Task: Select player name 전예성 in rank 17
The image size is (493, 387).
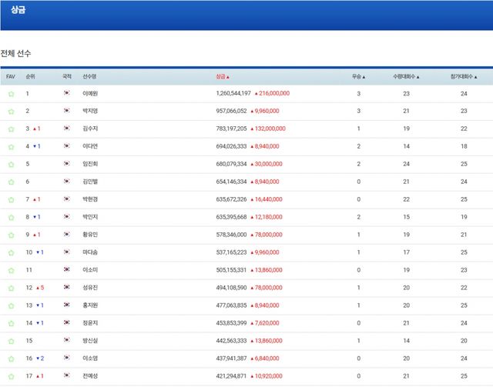Action: tap(90, 375)
